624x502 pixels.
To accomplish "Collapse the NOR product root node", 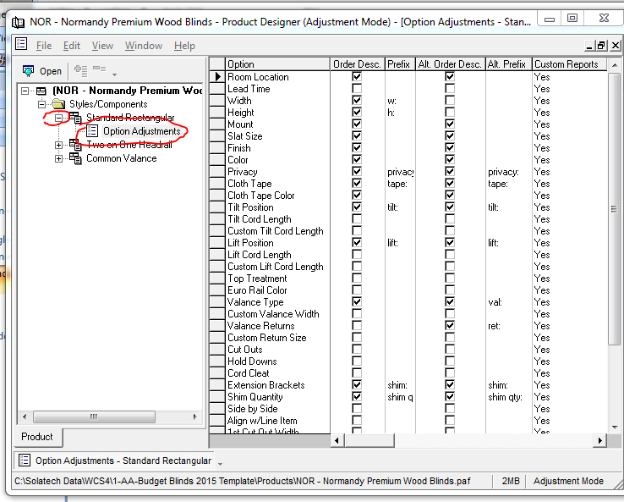I will tap(25, 91).
